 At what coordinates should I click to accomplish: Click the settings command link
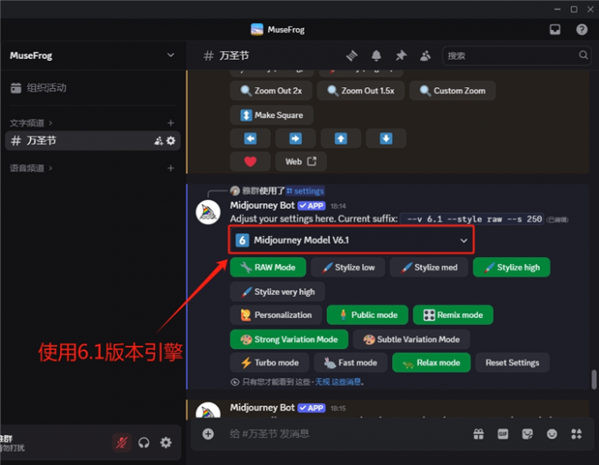point(306,191)
